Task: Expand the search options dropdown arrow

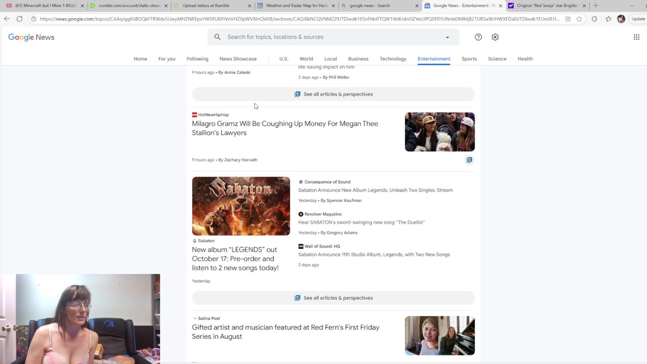Action: click(447, 37)
